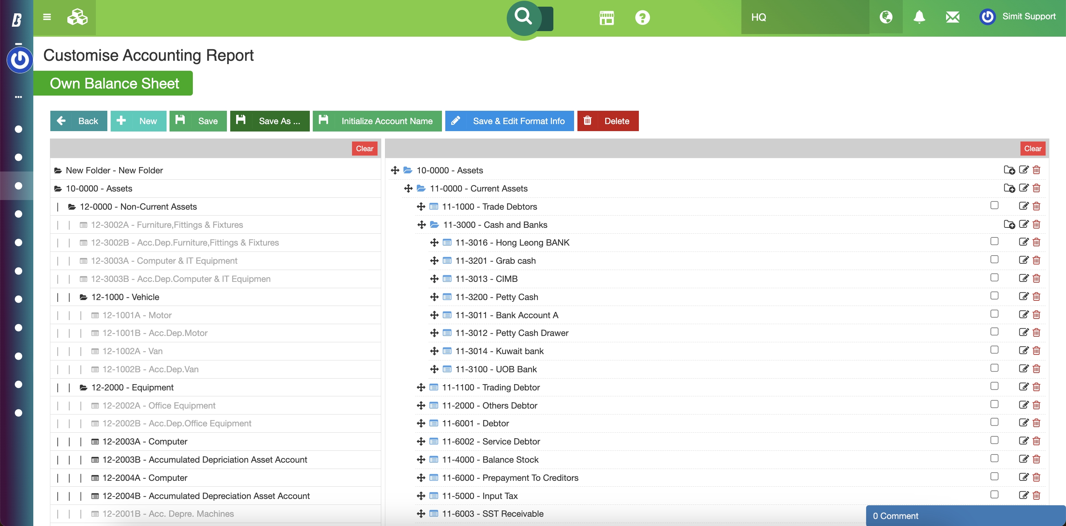This screenshot has height=526, width=1066.
Task: Tick checkbox for 11-3016 Hong Leong BANK
Action: pos(994,242)
